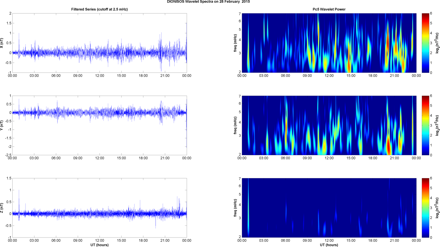Click the X (nT) axis label
The width and height of the screenshot is (440, 247).
(x=2, y=43)
